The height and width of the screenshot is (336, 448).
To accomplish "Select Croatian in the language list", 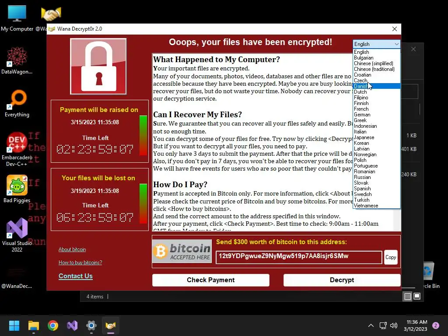I will click(377, 75).
